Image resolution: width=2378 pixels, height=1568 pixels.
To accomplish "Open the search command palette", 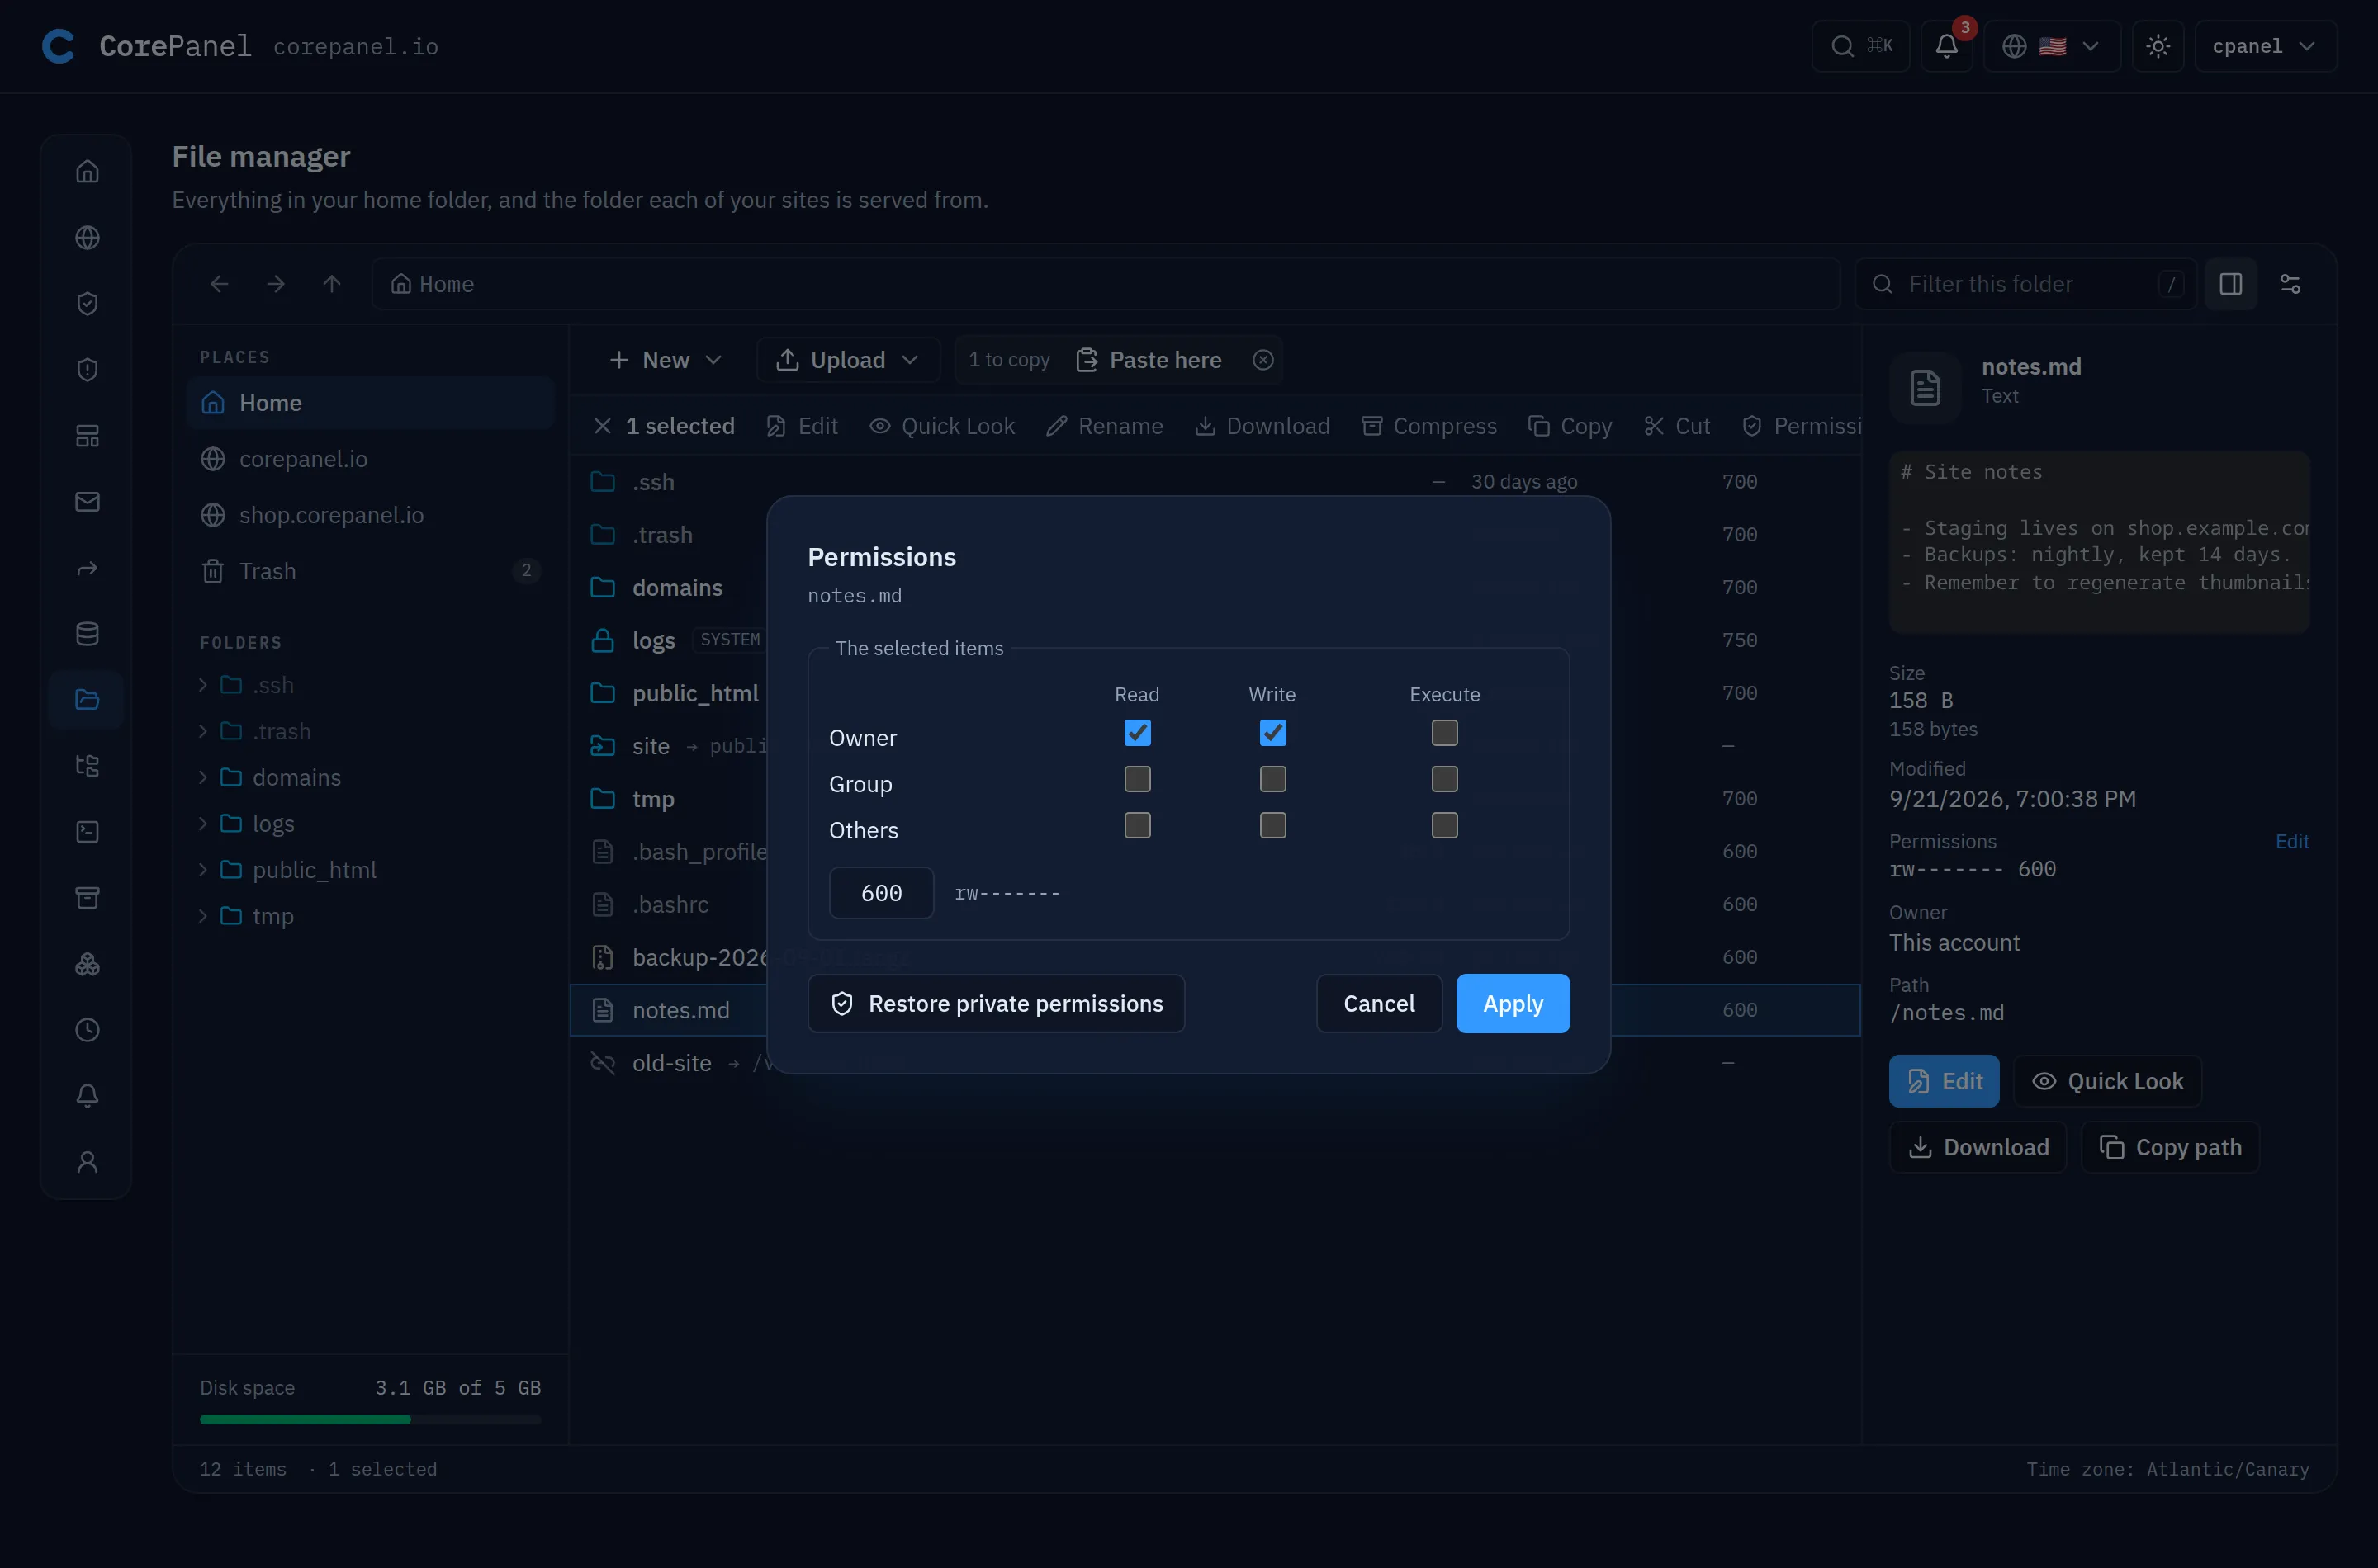I will (x=1861, y=46).
